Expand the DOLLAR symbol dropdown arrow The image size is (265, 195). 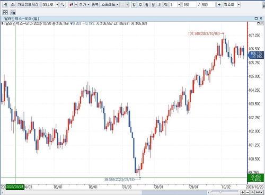(57, 5)
